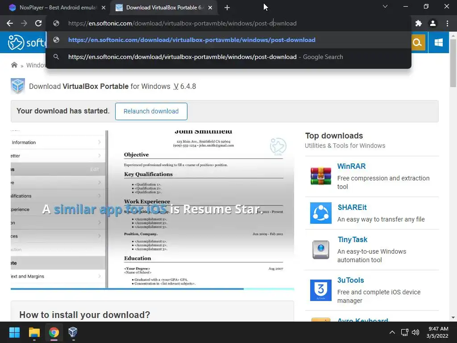Switch to the NoxPlayer tab
Viewport: 457px width, 343px height.
(x=57, y=8)
